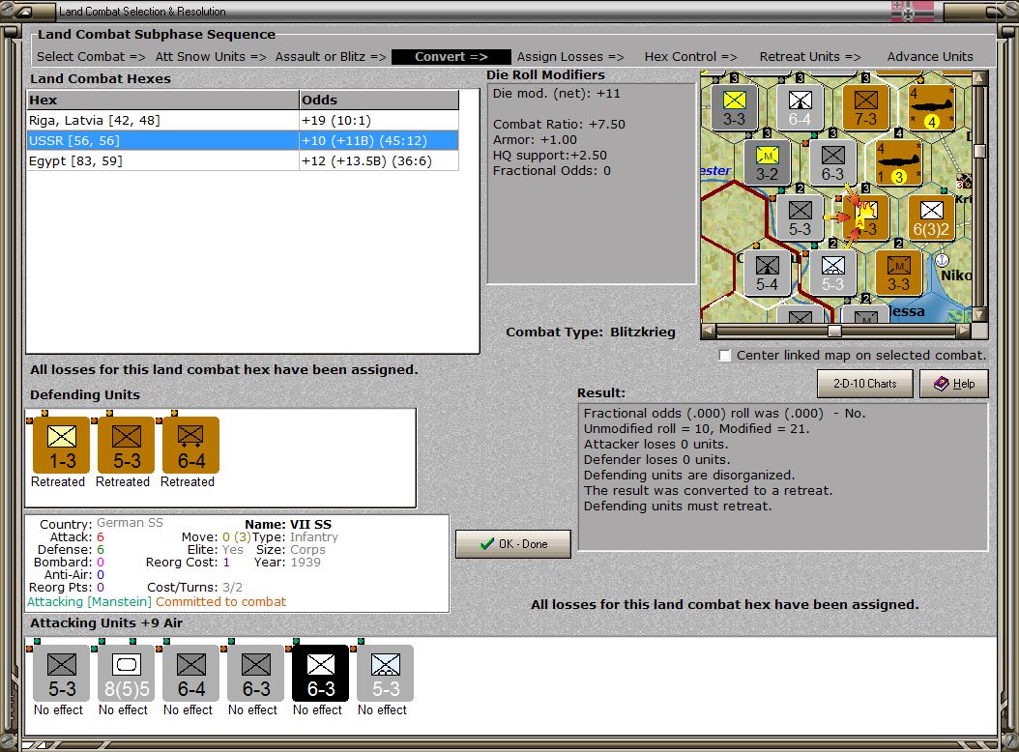Click the aircraft counter marked 3 on map
Image resolution: width=1019 pixels, height=752 pixels.
point(899,161)
